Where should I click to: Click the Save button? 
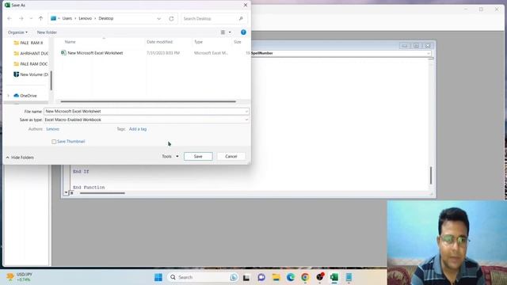coord(198,157)
